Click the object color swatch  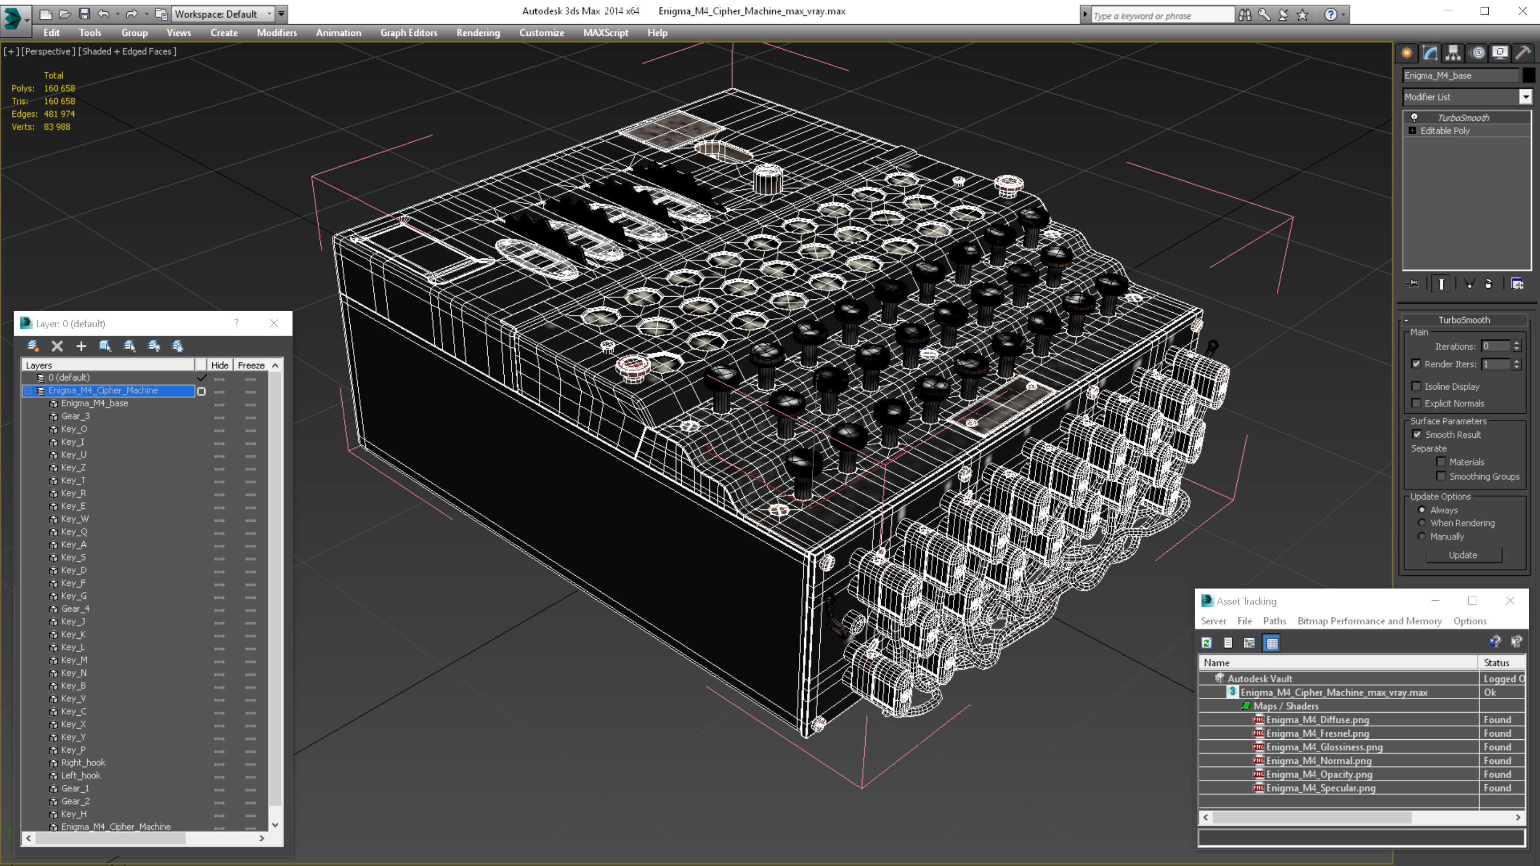pos(1528,75)
